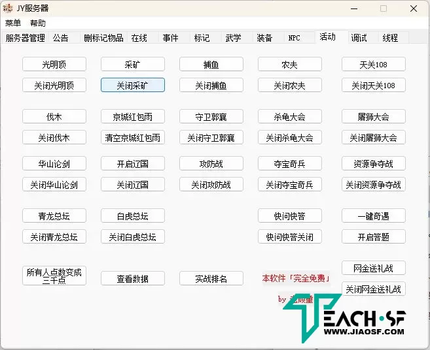This screenshot has height=350, width=430.
Task: Click 关闭资源争夺战 button
Action: (374, 184)
